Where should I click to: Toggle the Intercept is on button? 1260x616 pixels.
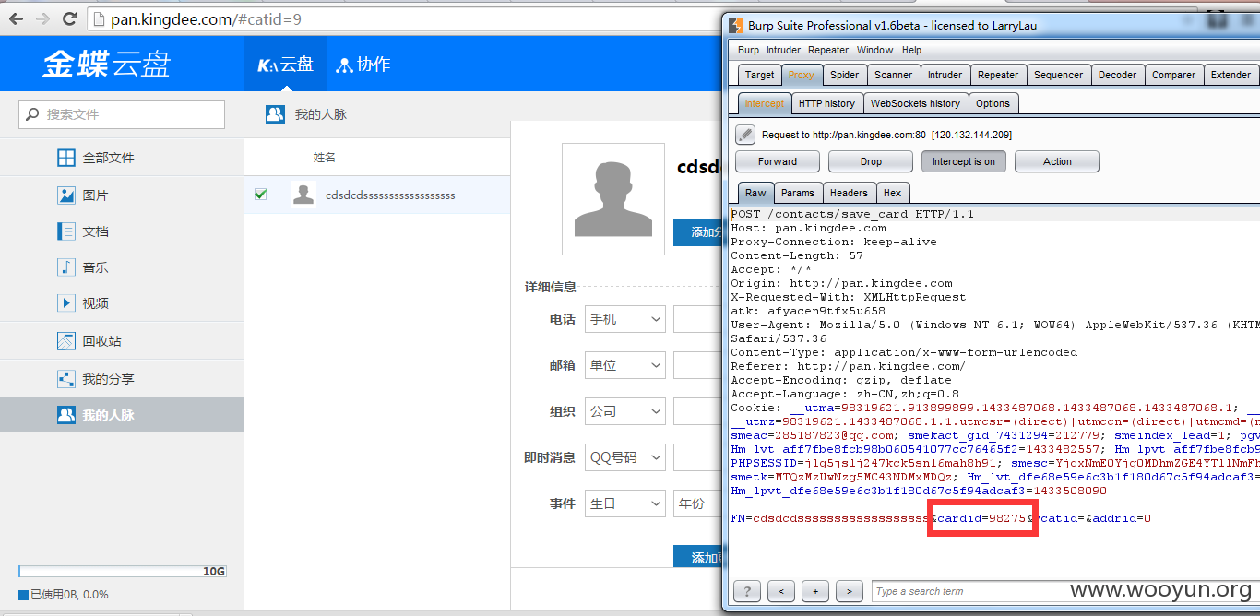click(x=964, y=161)
